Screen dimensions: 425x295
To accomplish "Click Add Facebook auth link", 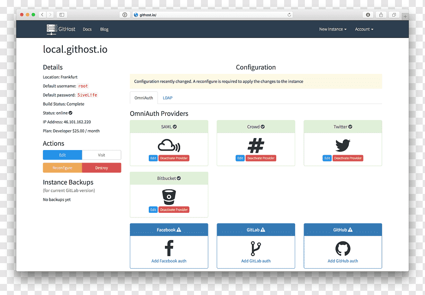I will coord(169,261).
